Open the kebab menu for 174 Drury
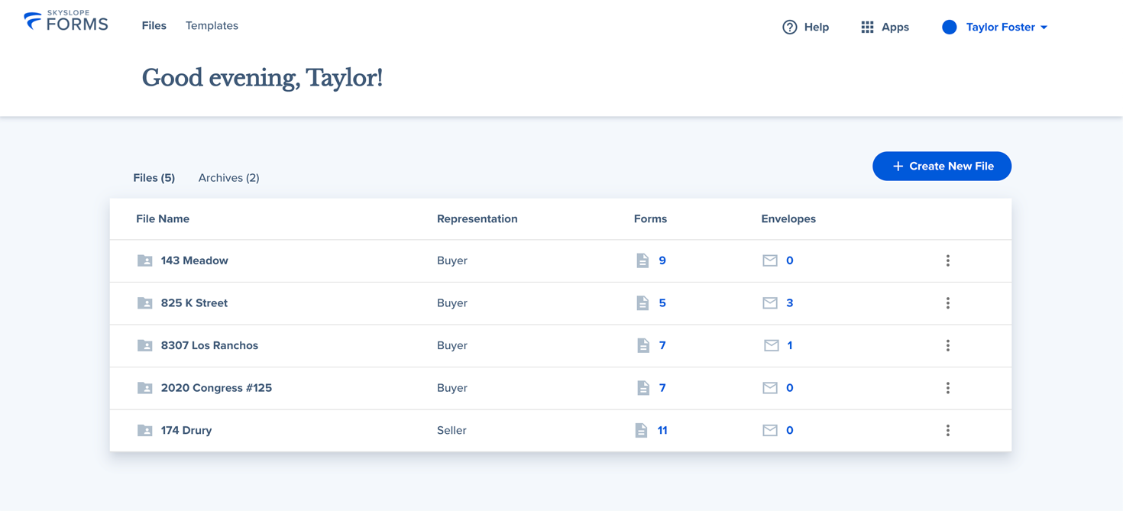This screenshot has height=511, width=1123. coord(947,431)
